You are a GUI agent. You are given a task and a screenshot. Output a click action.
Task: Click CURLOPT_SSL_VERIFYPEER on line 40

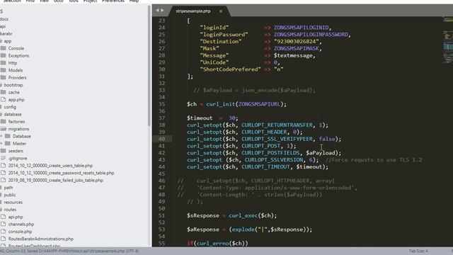click(277, 139)
